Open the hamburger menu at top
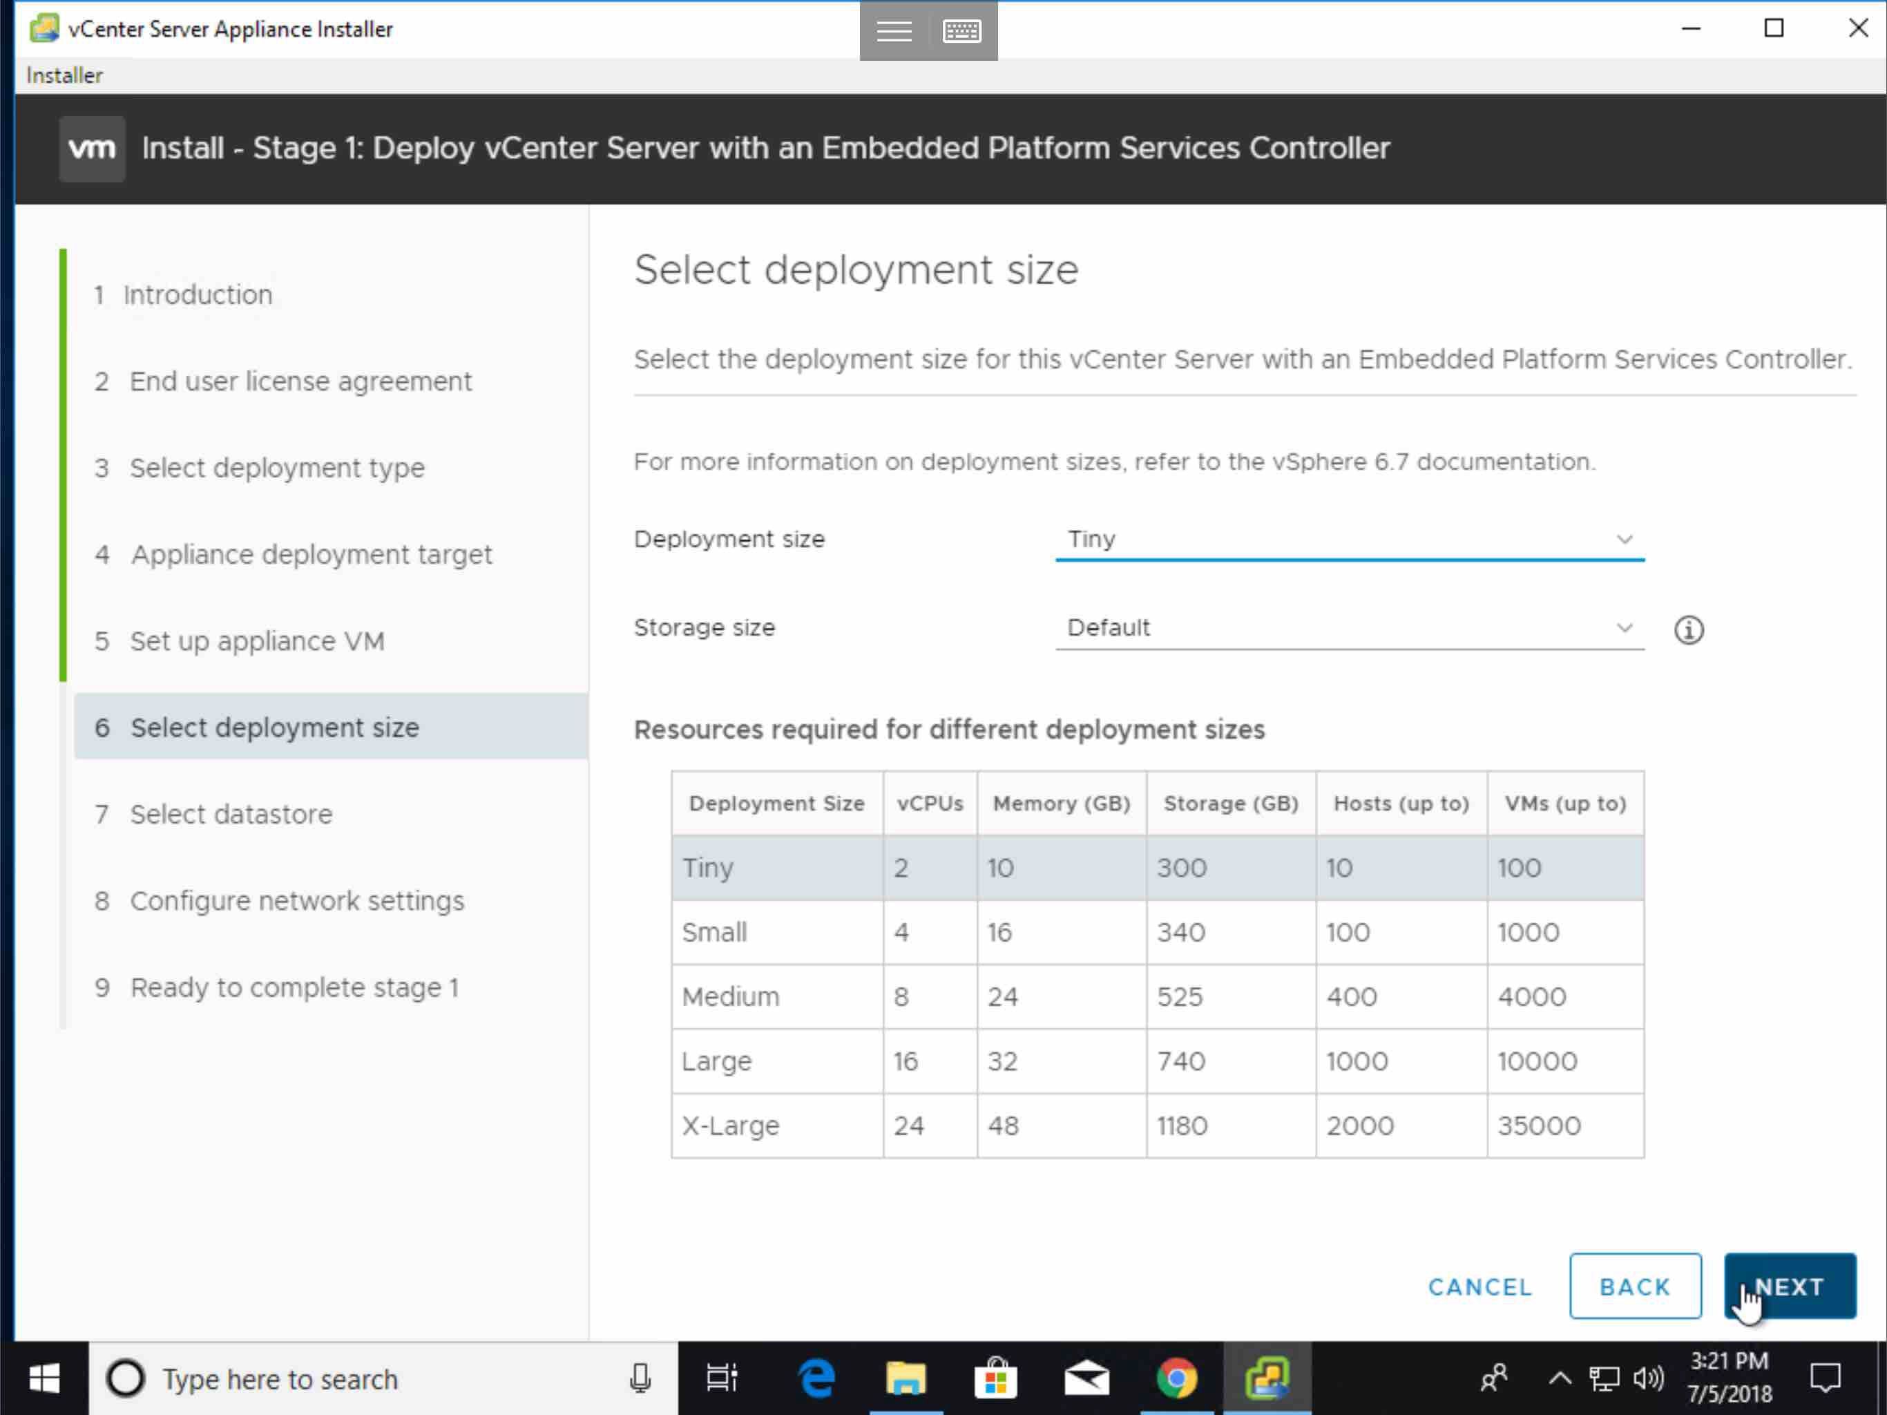The height and width of the screenshot is (1415, 1887). 894,30
